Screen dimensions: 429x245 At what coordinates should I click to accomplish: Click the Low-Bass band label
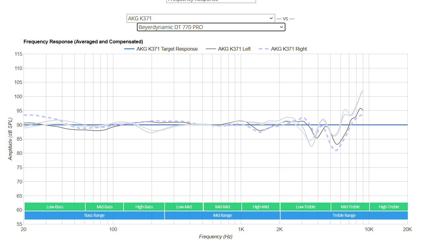click(55, 207)
